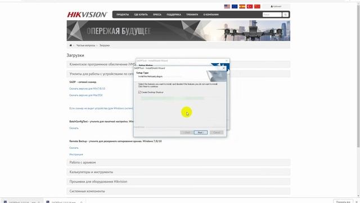Click the 'Если сканер не видит устройства' link
Viewport: 360px width, 203px height.
pos(101,108)
